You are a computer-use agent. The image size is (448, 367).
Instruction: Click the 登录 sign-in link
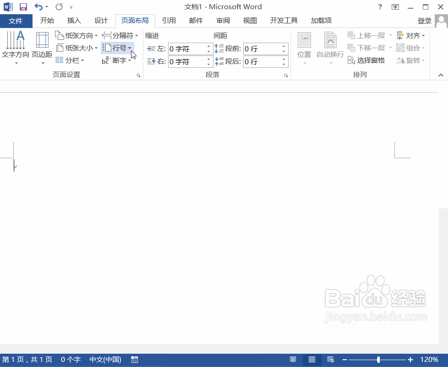click(x=424, y=21)
